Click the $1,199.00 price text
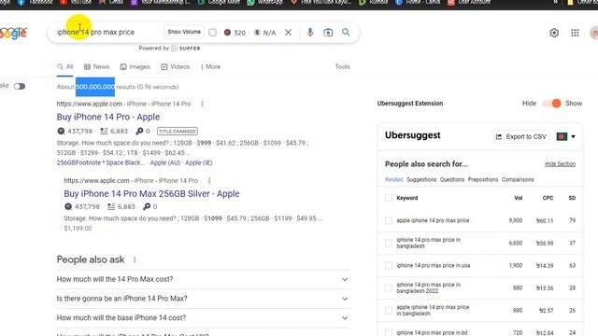The image size is (598, 336). [x=78, y=228]
